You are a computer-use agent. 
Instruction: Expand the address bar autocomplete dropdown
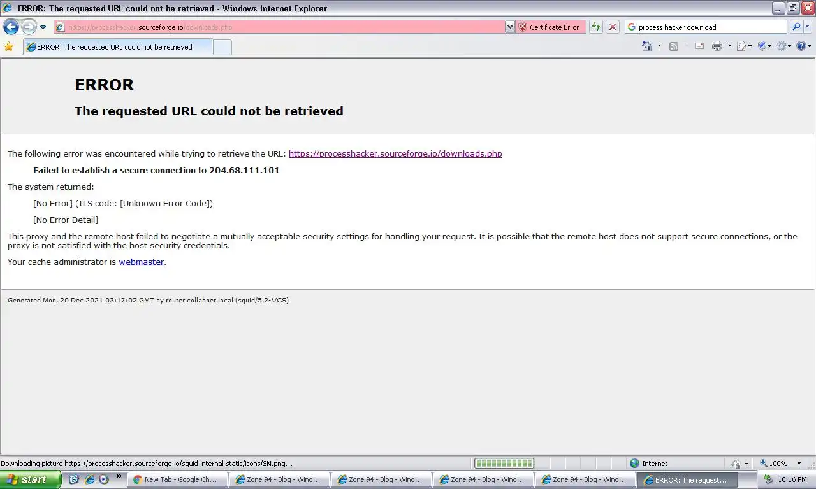point(509,27)
